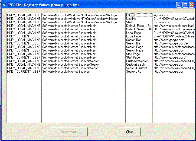This screenshot has height=141, width=196.
Task: Click the greyed-out Delete Value button
Action: 69,132
